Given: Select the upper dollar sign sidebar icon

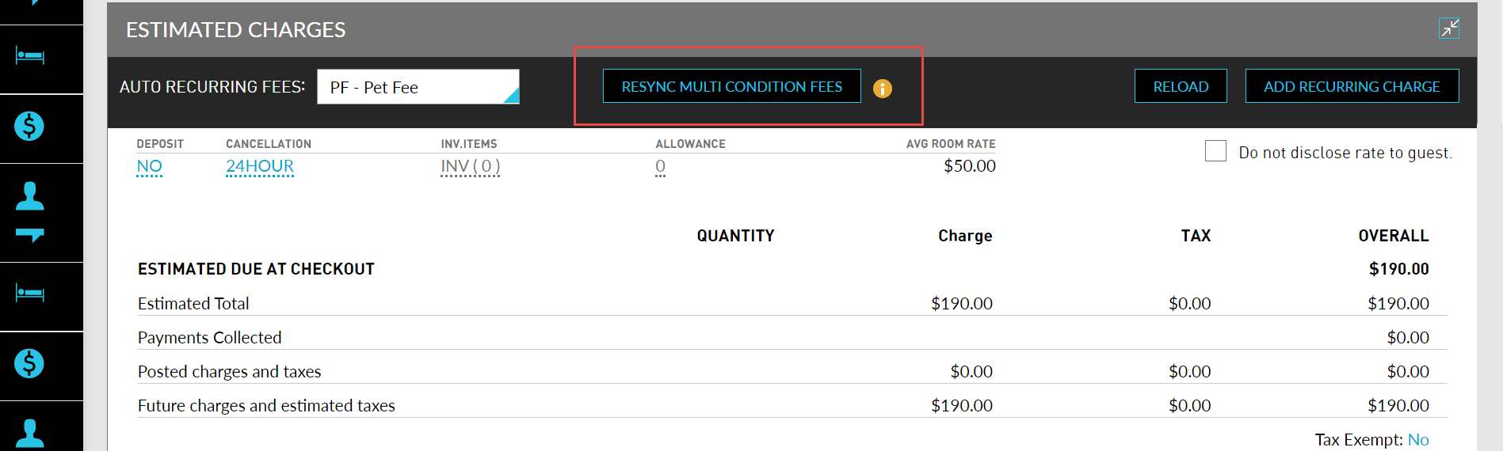Looking at the screenshot, I should click(x=29, y=127).
